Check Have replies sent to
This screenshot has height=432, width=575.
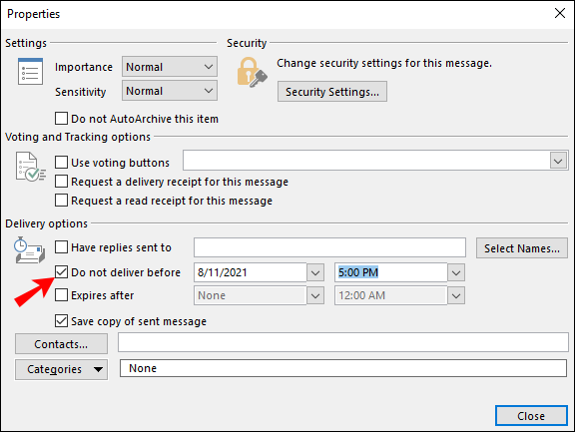[61, 247]
